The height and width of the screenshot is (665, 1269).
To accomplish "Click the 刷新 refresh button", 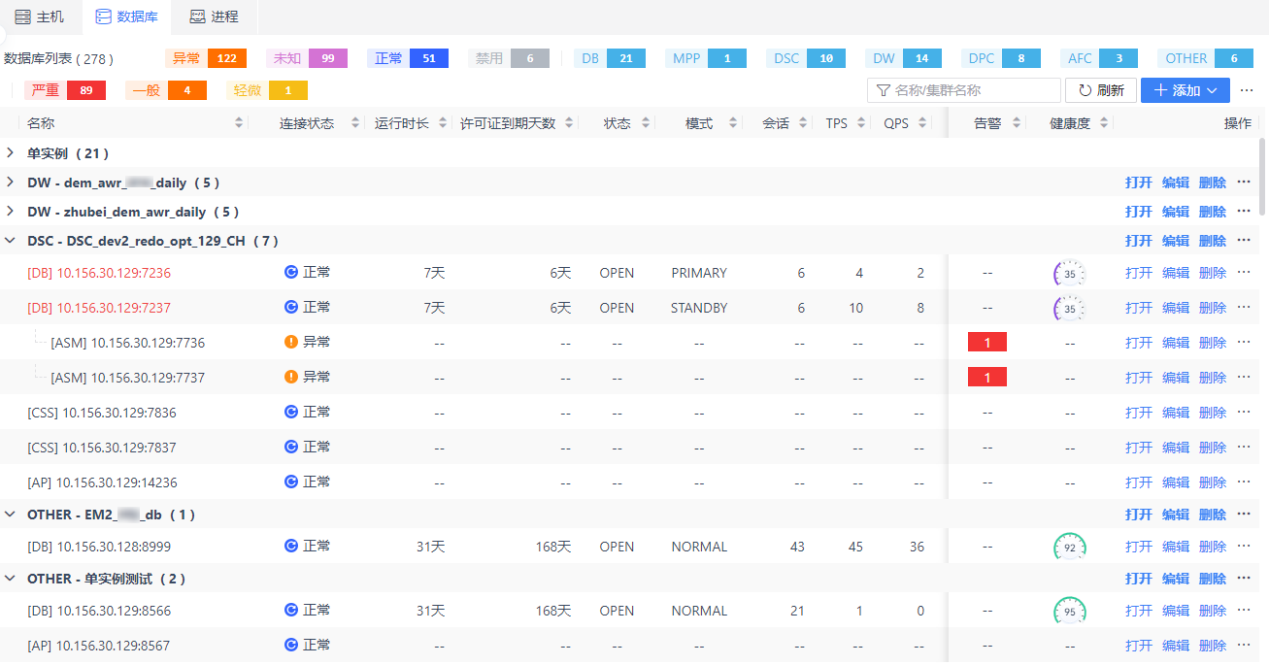I will 1100,90.
